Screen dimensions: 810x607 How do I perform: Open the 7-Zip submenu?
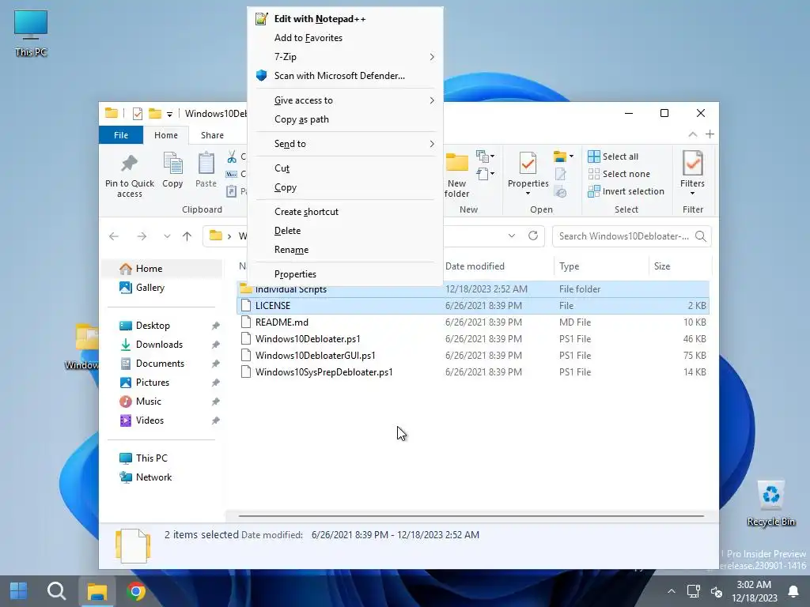(345, 57)
